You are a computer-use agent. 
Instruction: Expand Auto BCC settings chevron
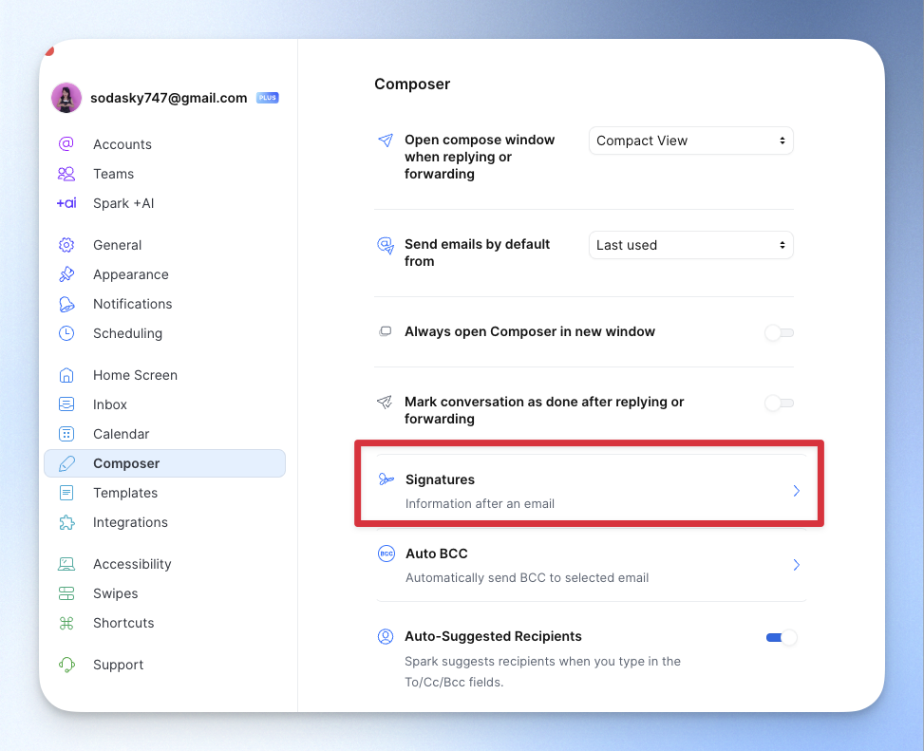coord(796,565)
